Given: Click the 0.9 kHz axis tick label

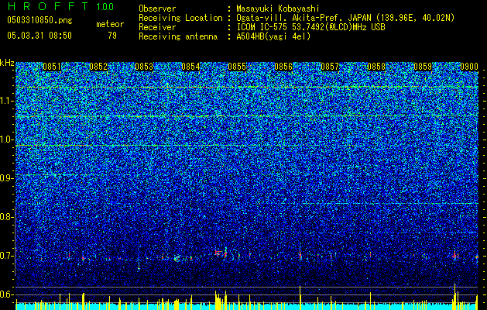Looking at the screenshot, I should tap(5, 178).
